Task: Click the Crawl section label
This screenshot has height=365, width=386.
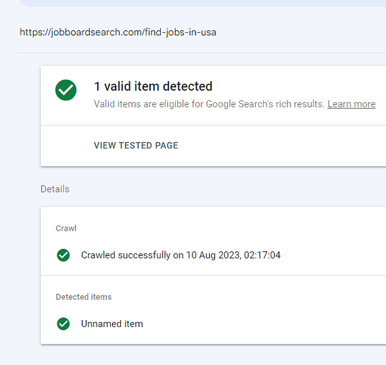Action: click(x=66, y=228)
